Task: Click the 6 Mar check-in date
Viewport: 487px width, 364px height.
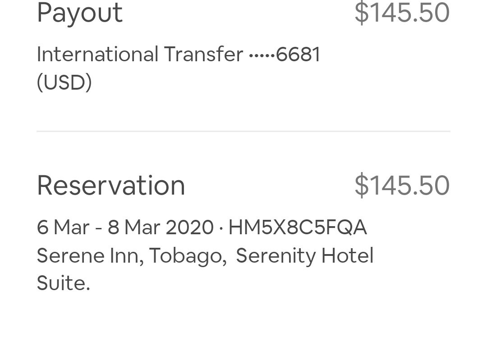Action: tap(63, 227)
